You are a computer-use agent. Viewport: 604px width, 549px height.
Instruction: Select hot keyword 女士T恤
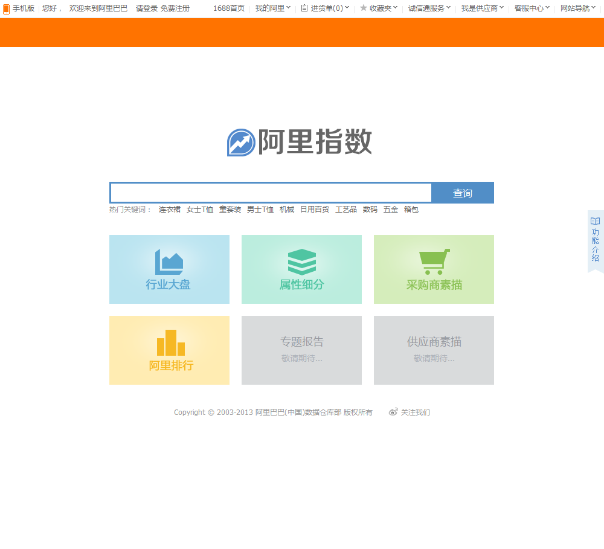tap(200, 209)
